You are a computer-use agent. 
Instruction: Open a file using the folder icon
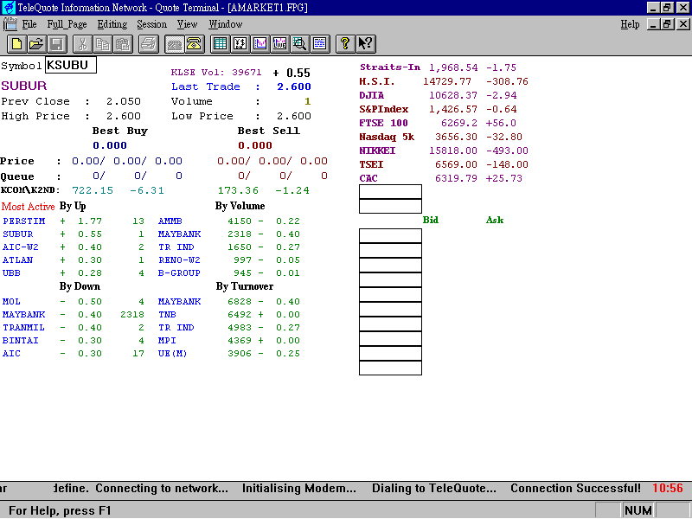coord(36,44)
